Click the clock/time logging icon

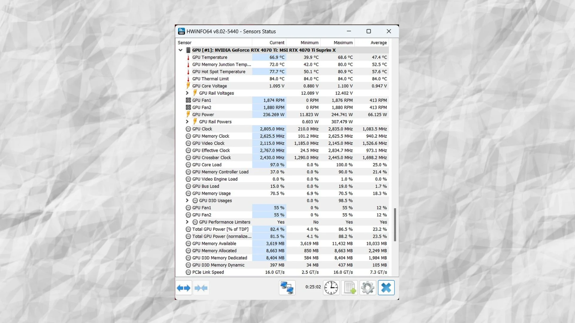331,287
